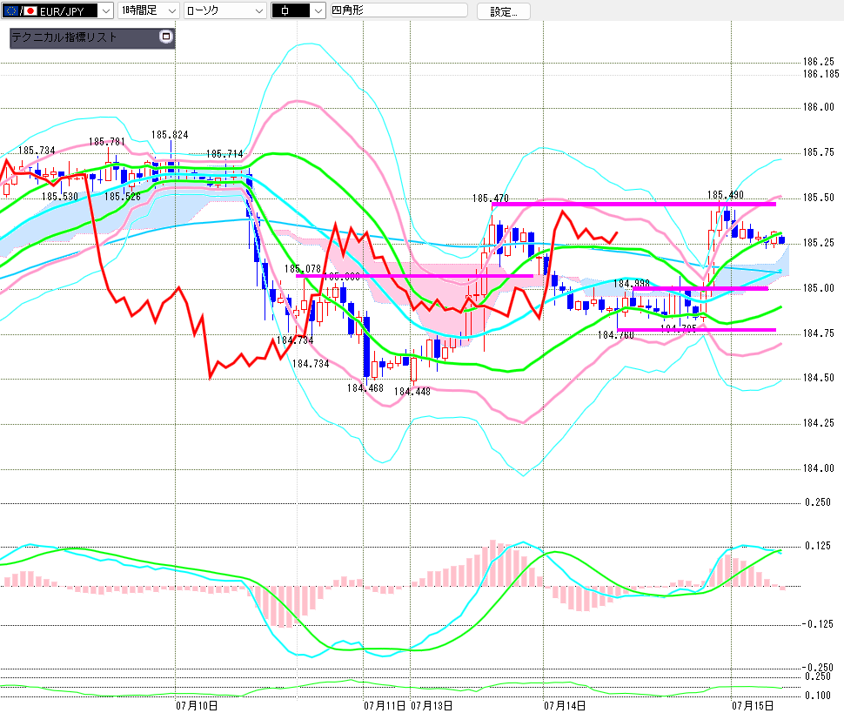Image resolution: width=844 pixels, height=713 pixels.
Task: Click the 186.00 price axis label
Action: pyautogui.click(x=818, y=106)
